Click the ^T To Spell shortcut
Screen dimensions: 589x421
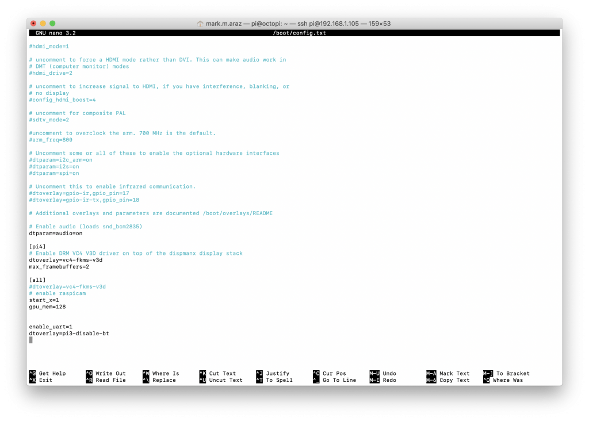click(x=274, y=380)
